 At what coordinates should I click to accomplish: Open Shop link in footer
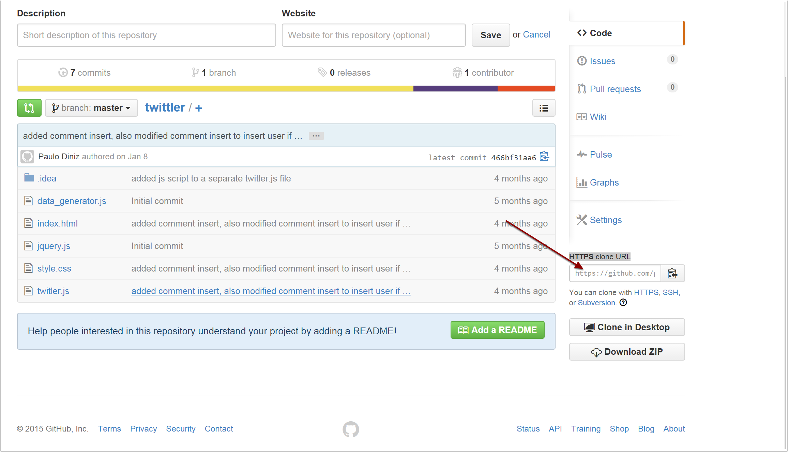pos(619,429)
